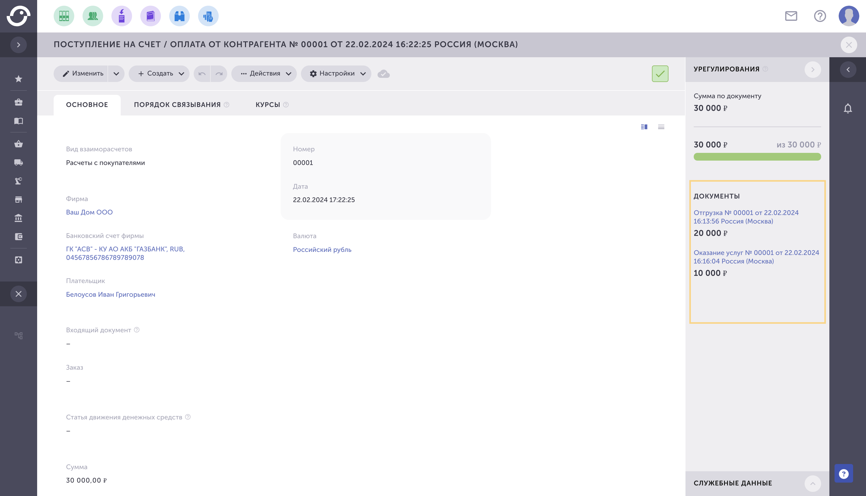
Task: Click the app logo in the top-left corner
Action: [18, 16]
